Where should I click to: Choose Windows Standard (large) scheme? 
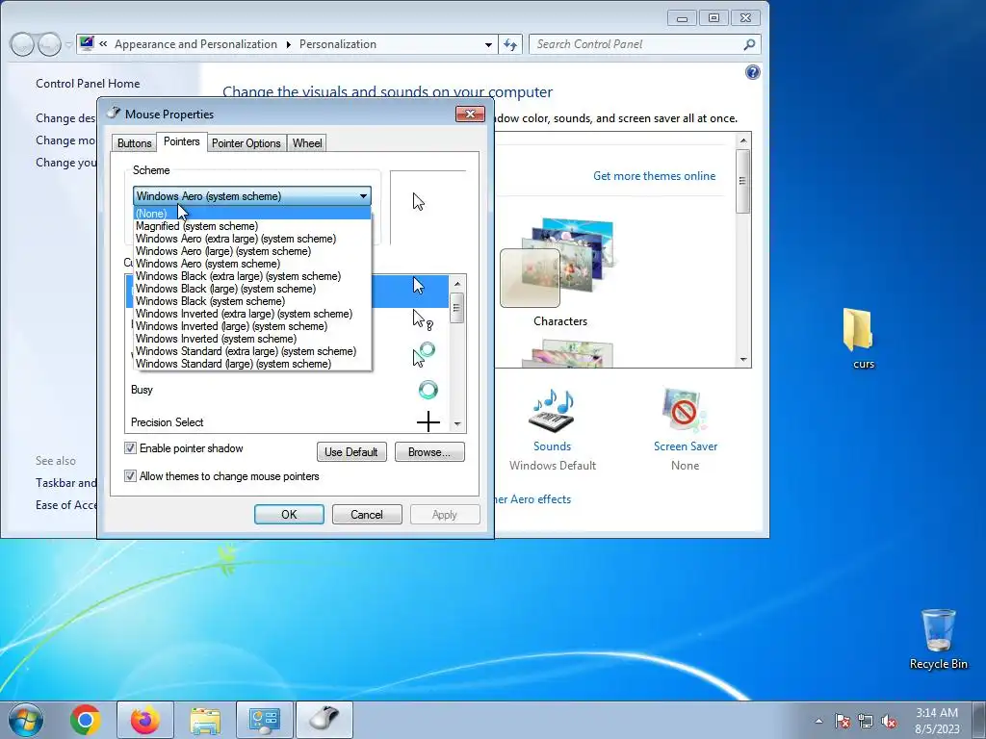pyautogui.click(x=252, y=364)
